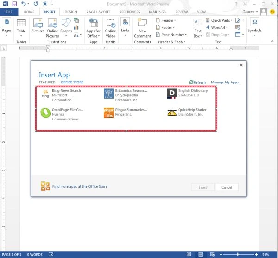Open the Pages dropdown
This screenshot has height=258, width=278.
(6, 27)
